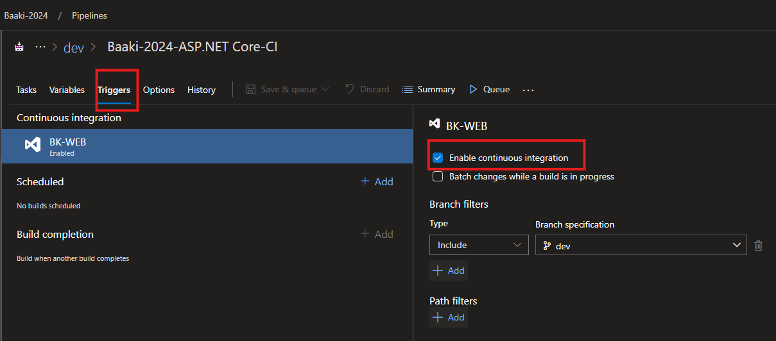Click the pipeline castle icon in breadcrumb
Screen dimensions: 776x341
pos(19,47)
